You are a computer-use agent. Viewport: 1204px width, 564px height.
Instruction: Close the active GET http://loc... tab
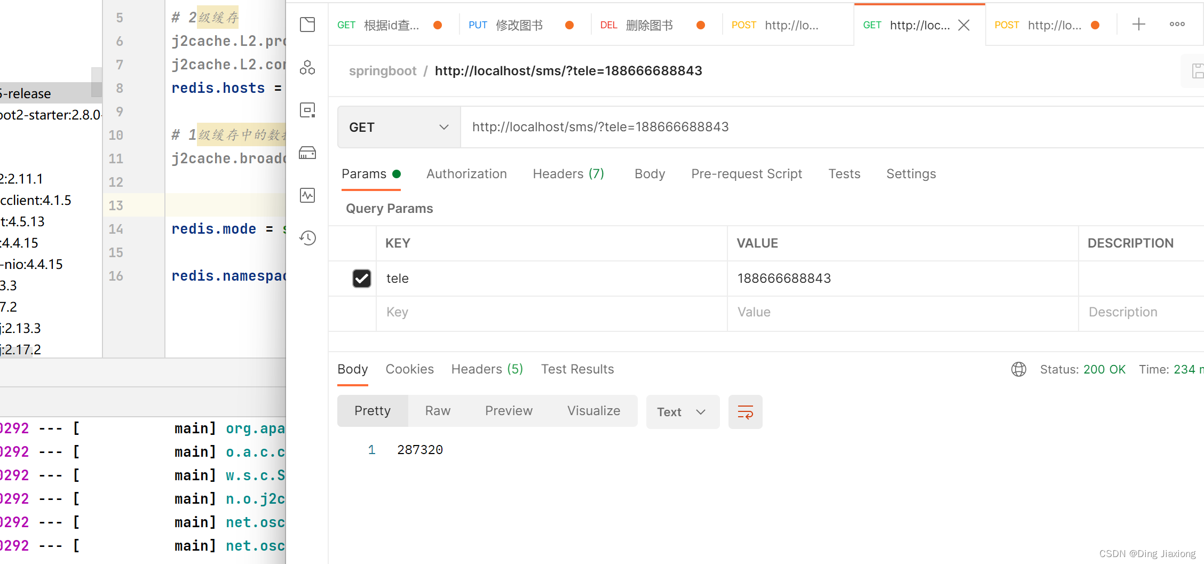tap(964, 25)
